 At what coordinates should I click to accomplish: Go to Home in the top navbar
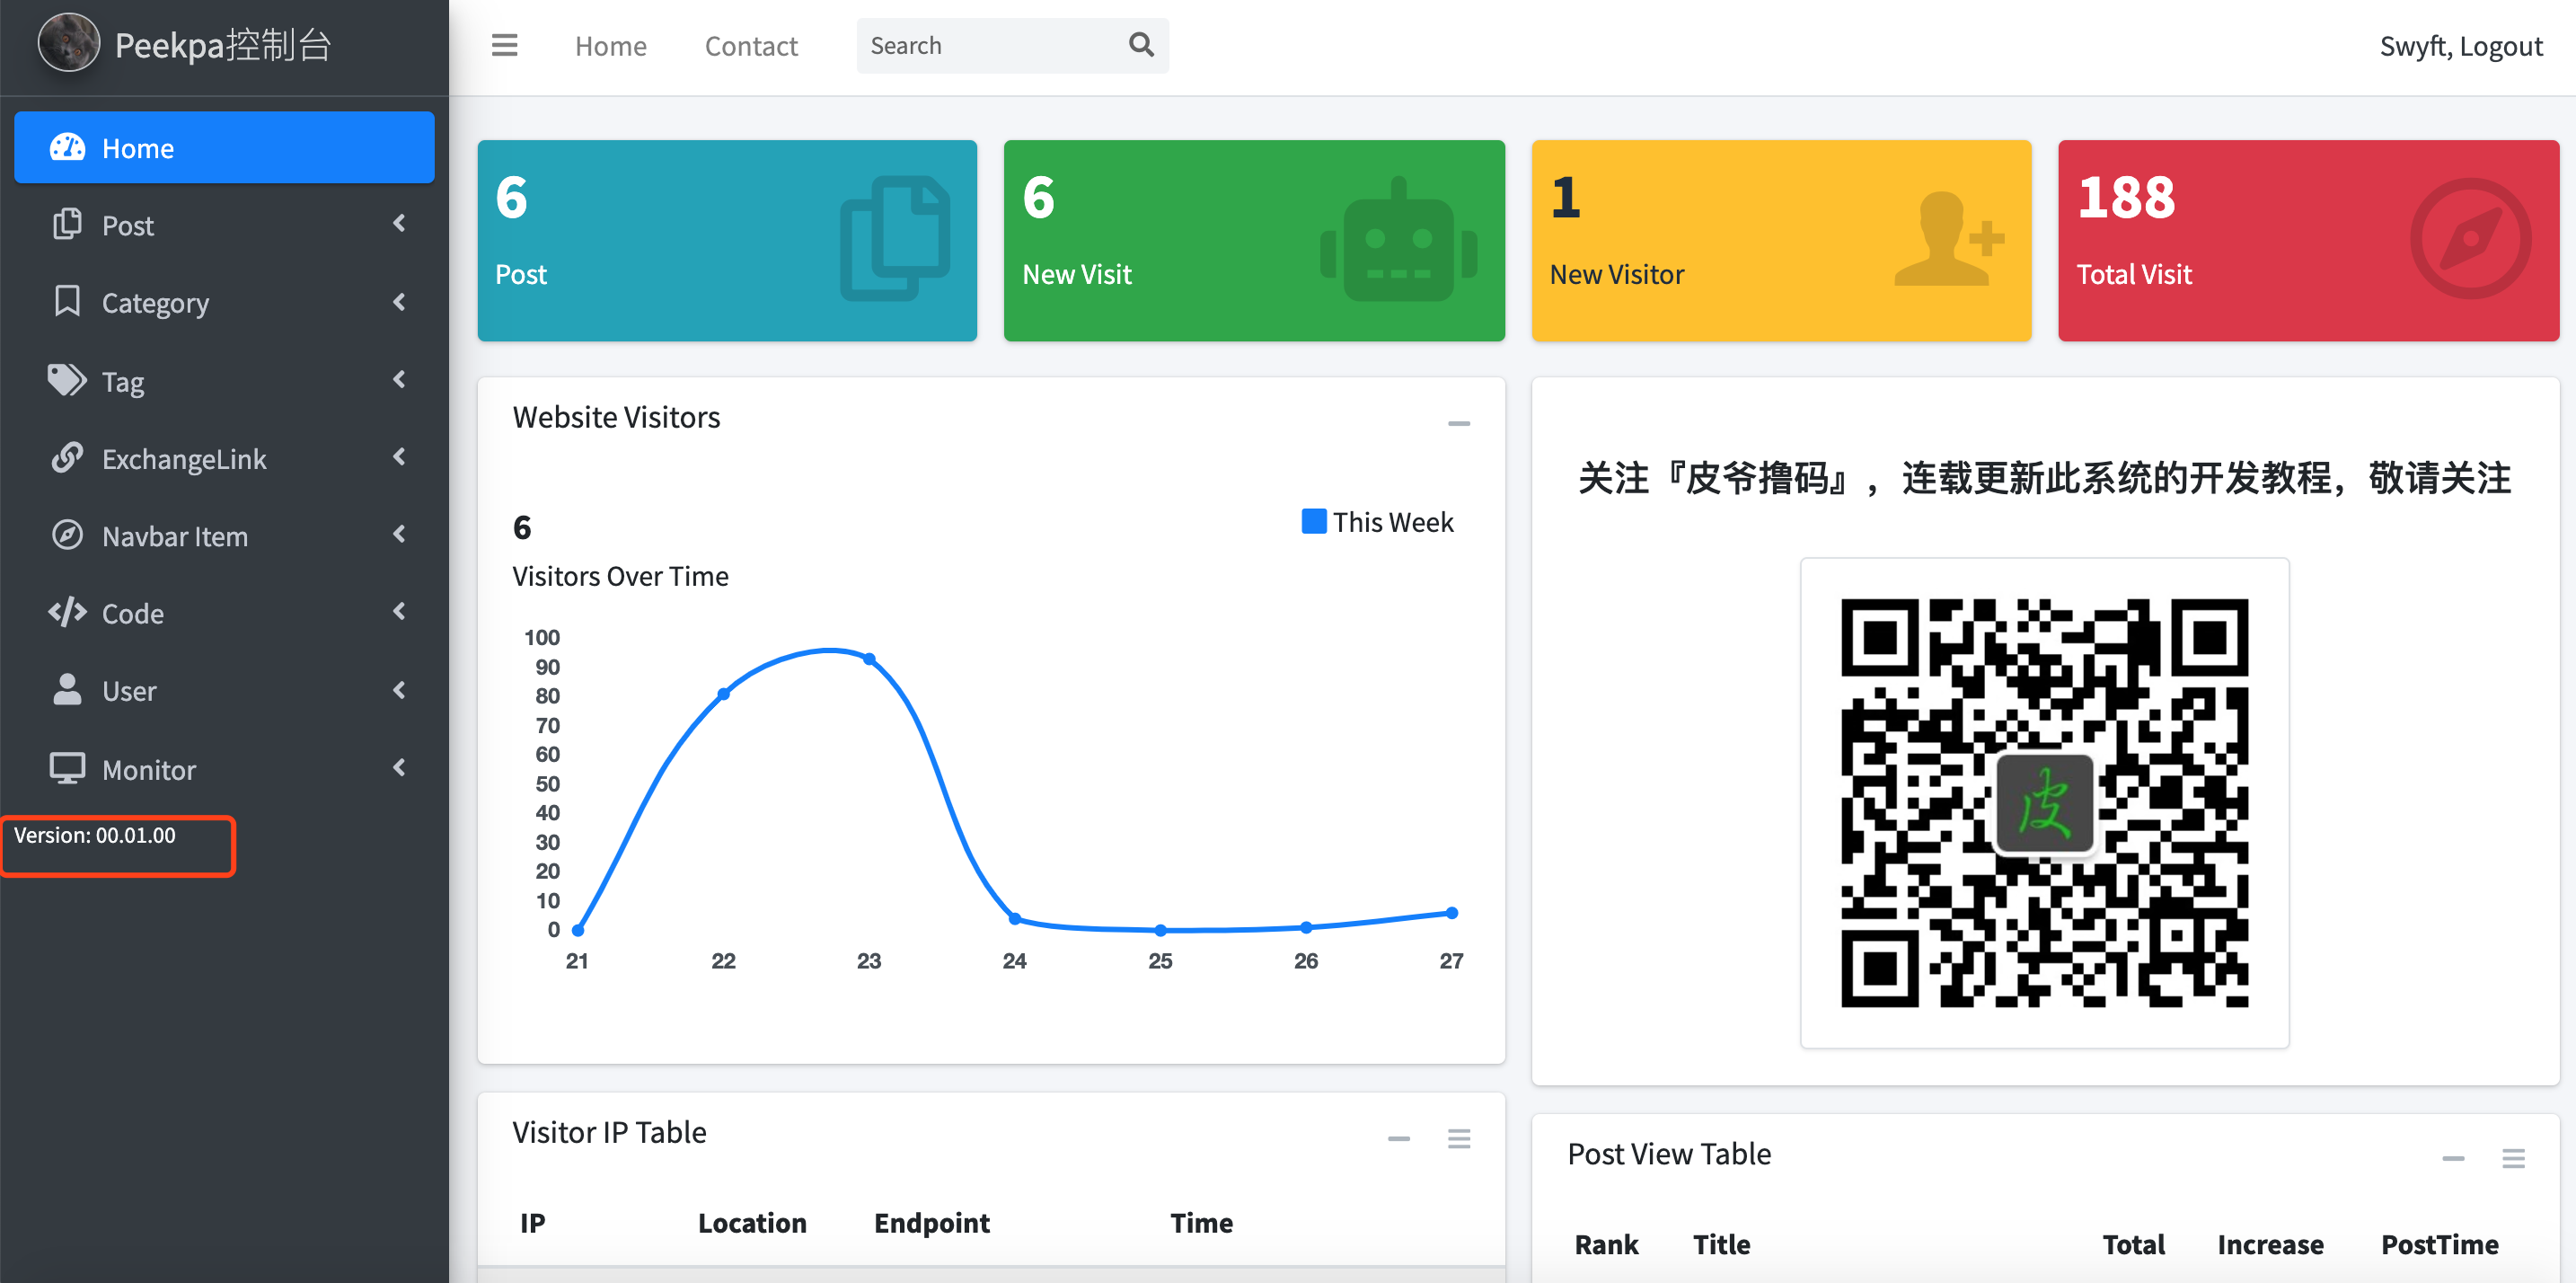coord(610,46)
